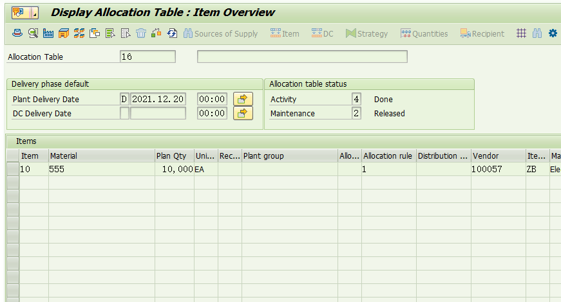
Task: Click the Allocation Table number field
Action: [147, 57]
